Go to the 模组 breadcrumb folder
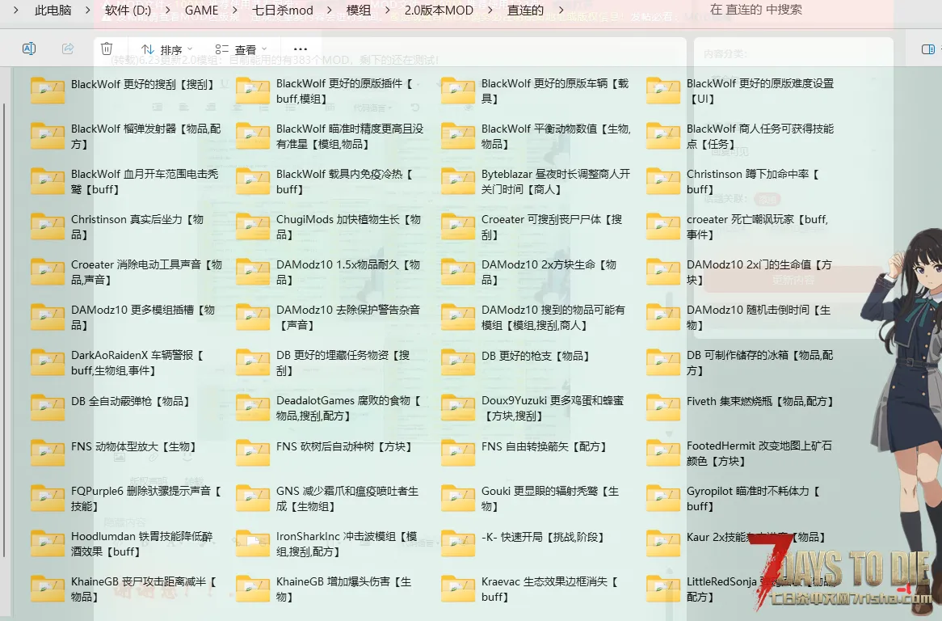 359,11
